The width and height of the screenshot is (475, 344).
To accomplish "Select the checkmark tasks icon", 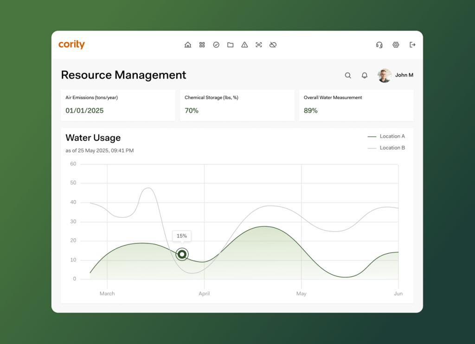I will pyautogui.click(x=216, y=44).
